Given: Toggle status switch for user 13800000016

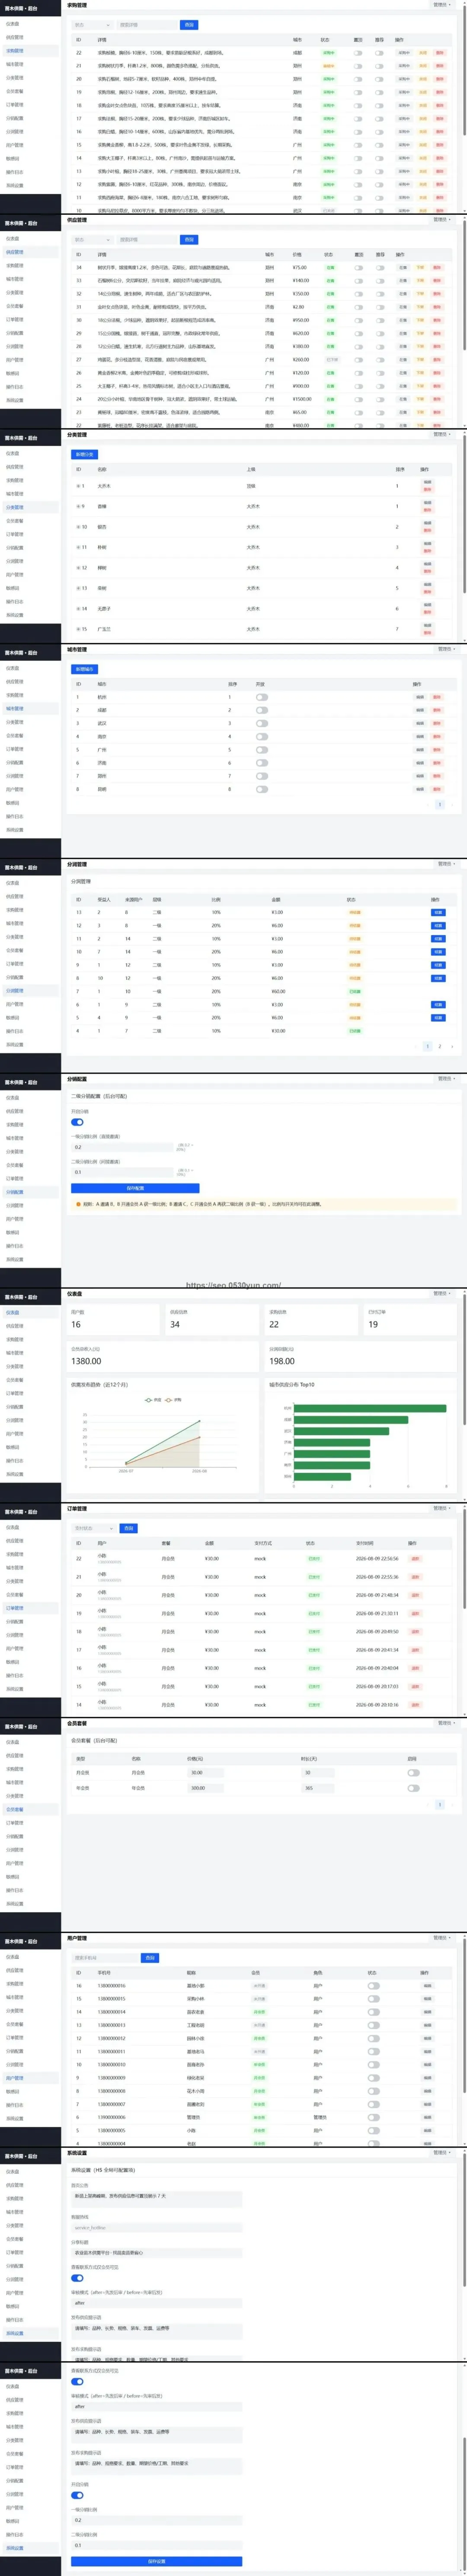Looking at the screenshot, I should 373,1986.
